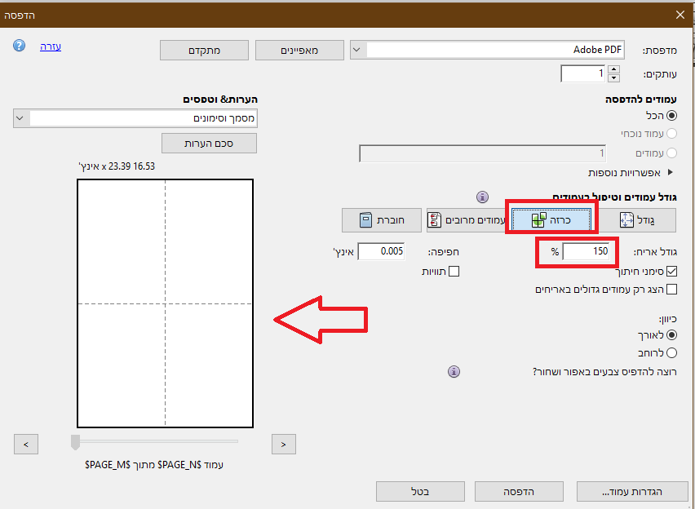Click the info icon beside grayscale printing question
The width and height of the screenshot is (695, 509).
pos(454,371)
